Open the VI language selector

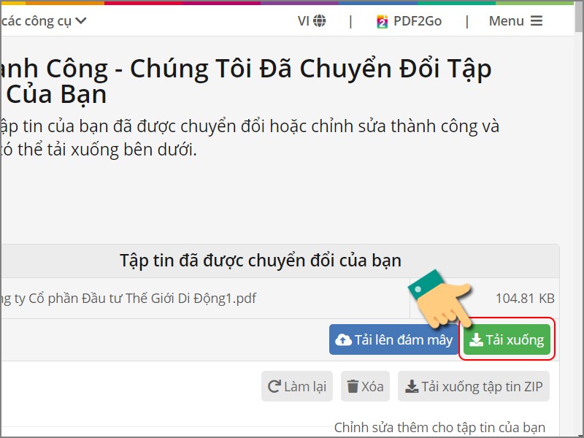click(309, 21)
